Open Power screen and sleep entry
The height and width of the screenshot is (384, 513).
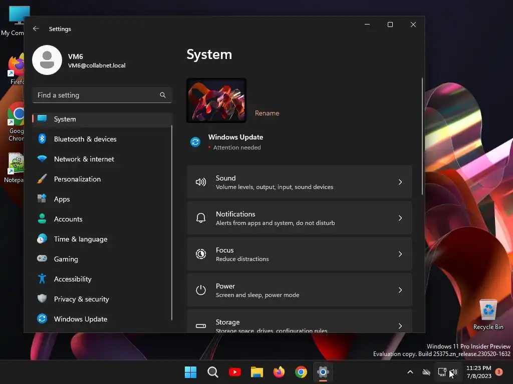click(x=300, y=290)
